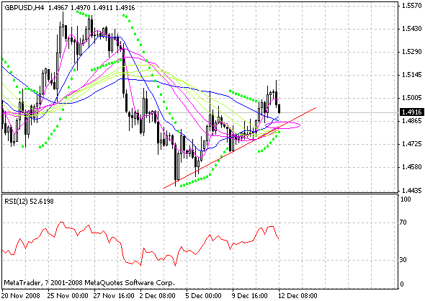Click the 27 Nov 16:00 time label
The image size is (425, 301).
tap(114, 295)
